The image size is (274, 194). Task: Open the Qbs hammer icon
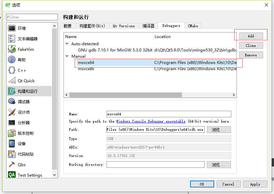coord(12,165)
